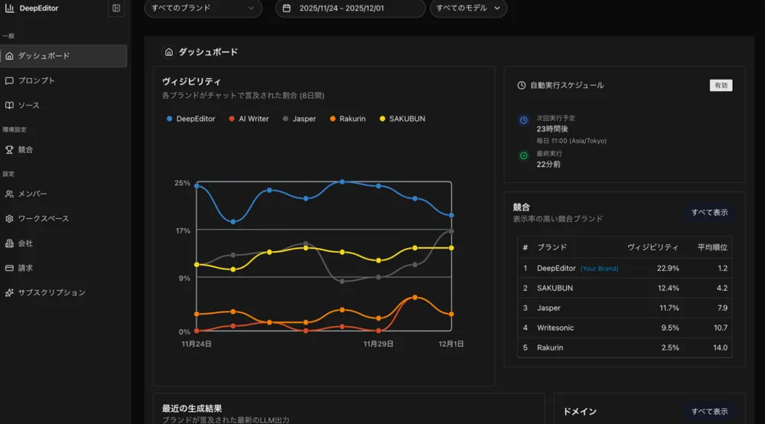The width and height of the screenshot is (765, 424).
Task: Open the ダッシュボード menu item
Action: [x=63, y=56]
